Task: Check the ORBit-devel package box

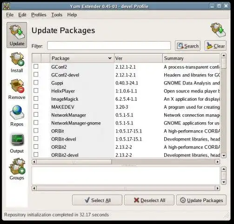Action: (36, 139)
